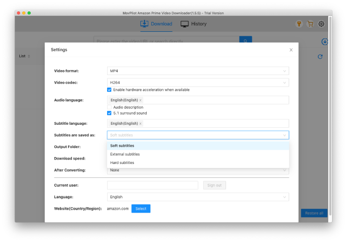Open the settings gear icon
The image size is (347, 242).
click(321, 24)
